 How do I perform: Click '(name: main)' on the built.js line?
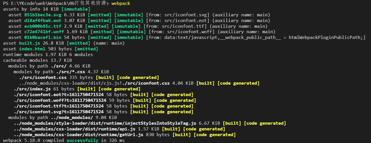pyautogui.click(x=109, y=43)
